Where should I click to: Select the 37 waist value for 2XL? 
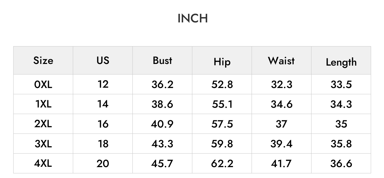point(281,124)
